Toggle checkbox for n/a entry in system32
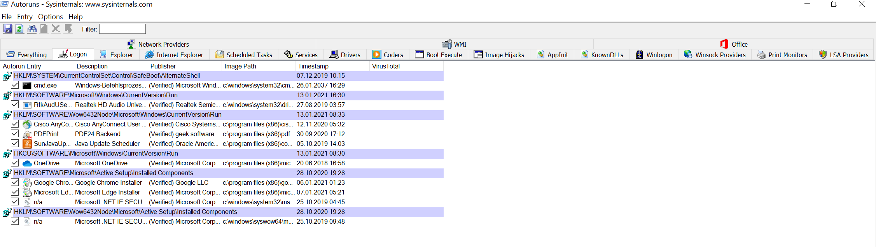Image resolution: width=876 pixels, height=247 pixels. coord(15,201)
